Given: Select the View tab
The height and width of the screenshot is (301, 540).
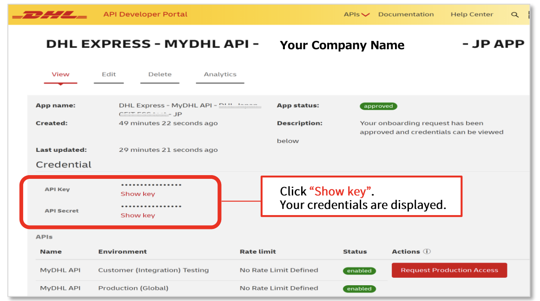Looking at the screenshot, I should click(60, 74).
